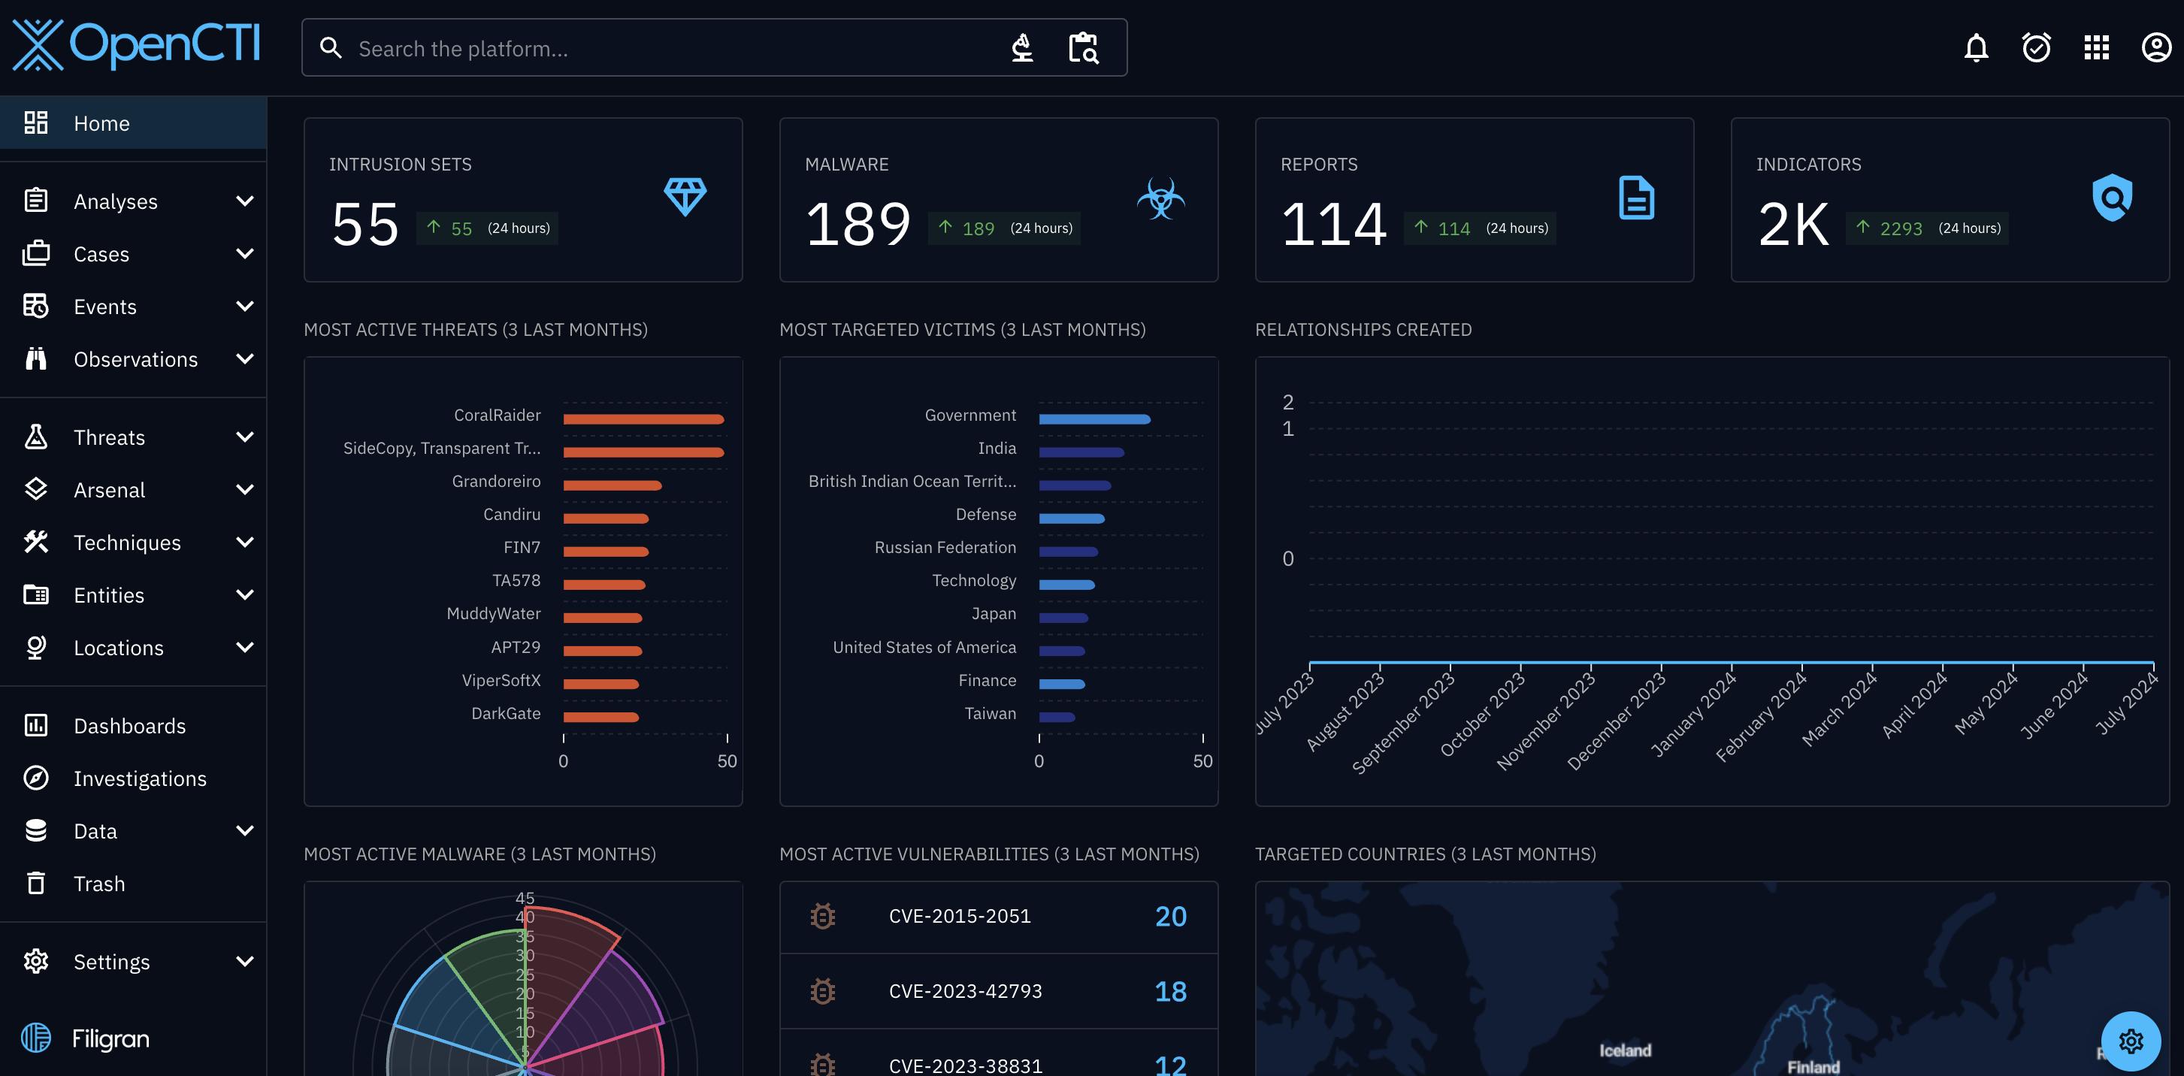The image size is (2184, 1076).
Task: Expand the Locations menu chevron
Action: [245, 647]
